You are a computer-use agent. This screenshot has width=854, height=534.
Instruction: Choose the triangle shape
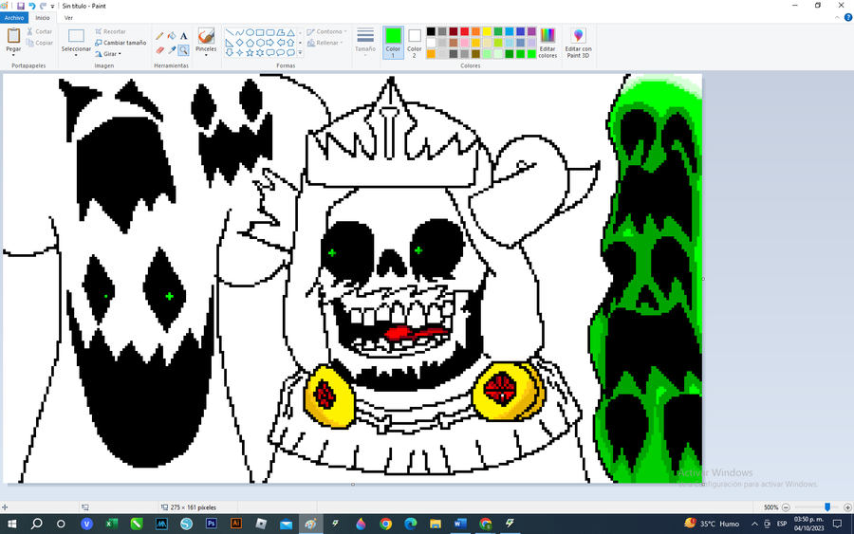click(x=291, y=32)
